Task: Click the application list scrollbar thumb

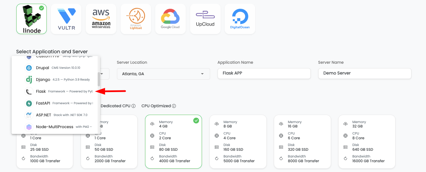Action: [x=99, y=79]
